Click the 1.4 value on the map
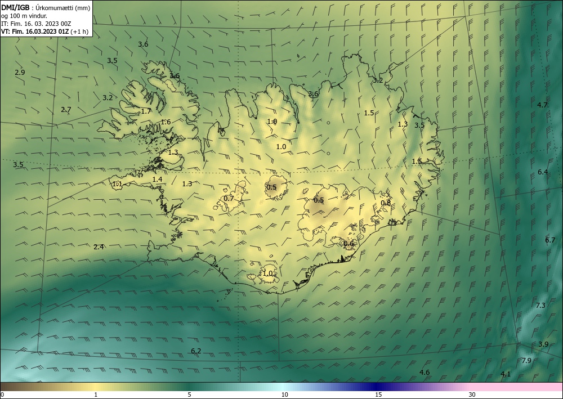Image resolution: width=563 pixels, height=399 pixels. pyautogui.click(x=157, y=180)
